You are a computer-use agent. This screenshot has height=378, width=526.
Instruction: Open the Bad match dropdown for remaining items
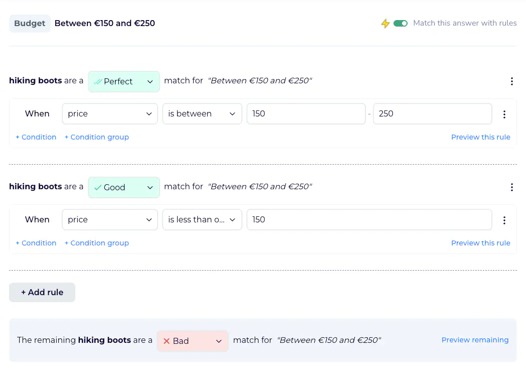click(x=192, y=341)
